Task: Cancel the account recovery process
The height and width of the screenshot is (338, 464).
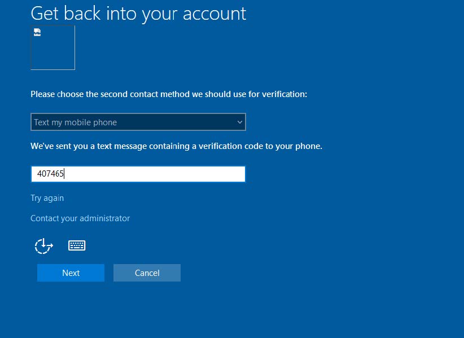Action: [x=147, y=273]
